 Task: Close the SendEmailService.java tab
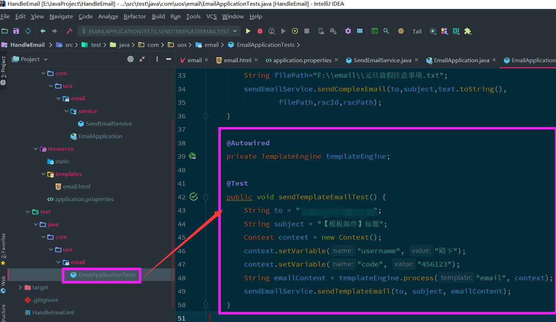(x=416, y=60)
